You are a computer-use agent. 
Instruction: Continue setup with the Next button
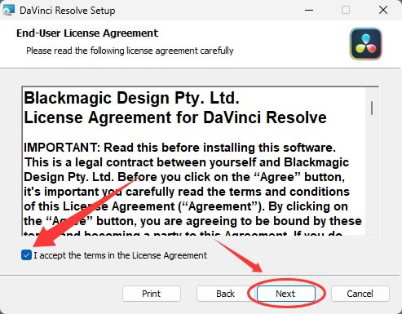[286, 294]
